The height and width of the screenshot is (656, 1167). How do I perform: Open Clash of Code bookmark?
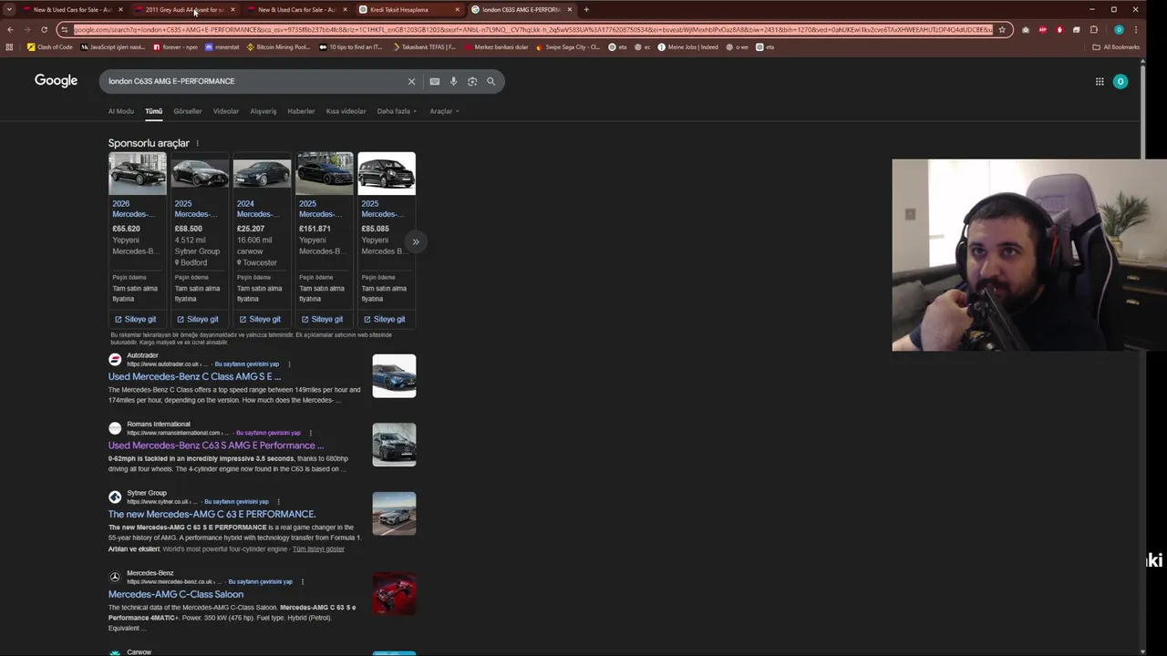[x=50, y=46]
